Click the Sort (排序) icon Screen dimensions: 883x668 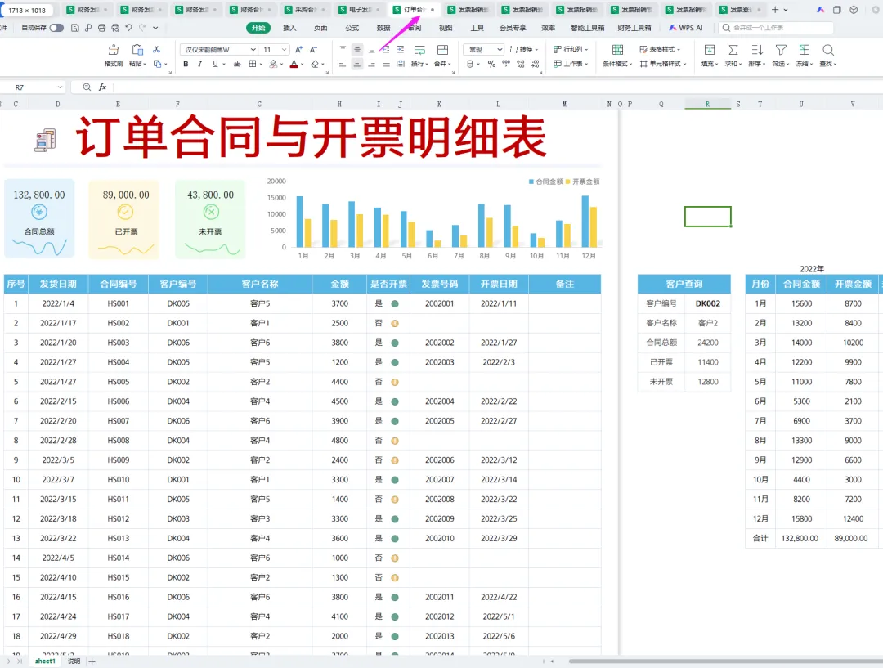pyautogui.click(x=757, y=50)
